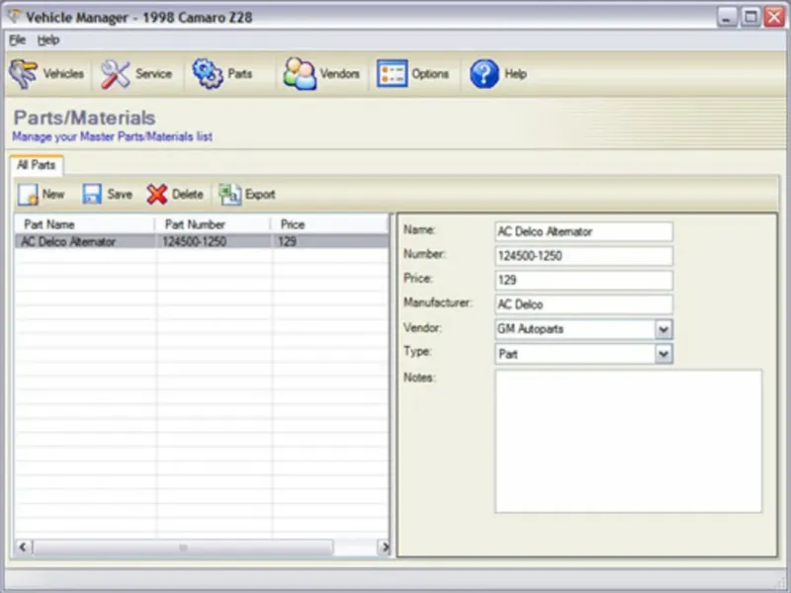Click the Vehicle Manager title bar app icon
Screen dimensions: 791x593
coord(14,17)
